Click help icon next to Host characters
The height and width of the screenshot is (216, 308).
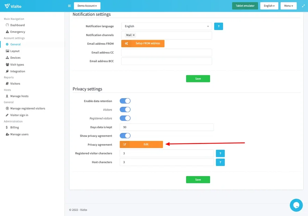click(x=220, y=162)
